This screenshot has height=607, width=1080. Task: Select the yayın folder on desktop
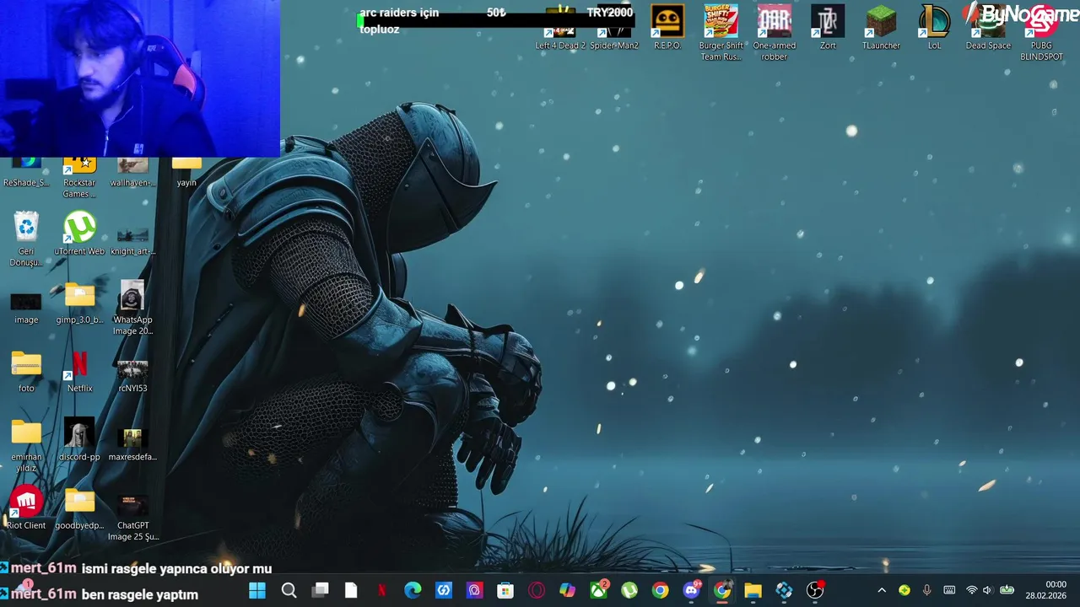186,172
